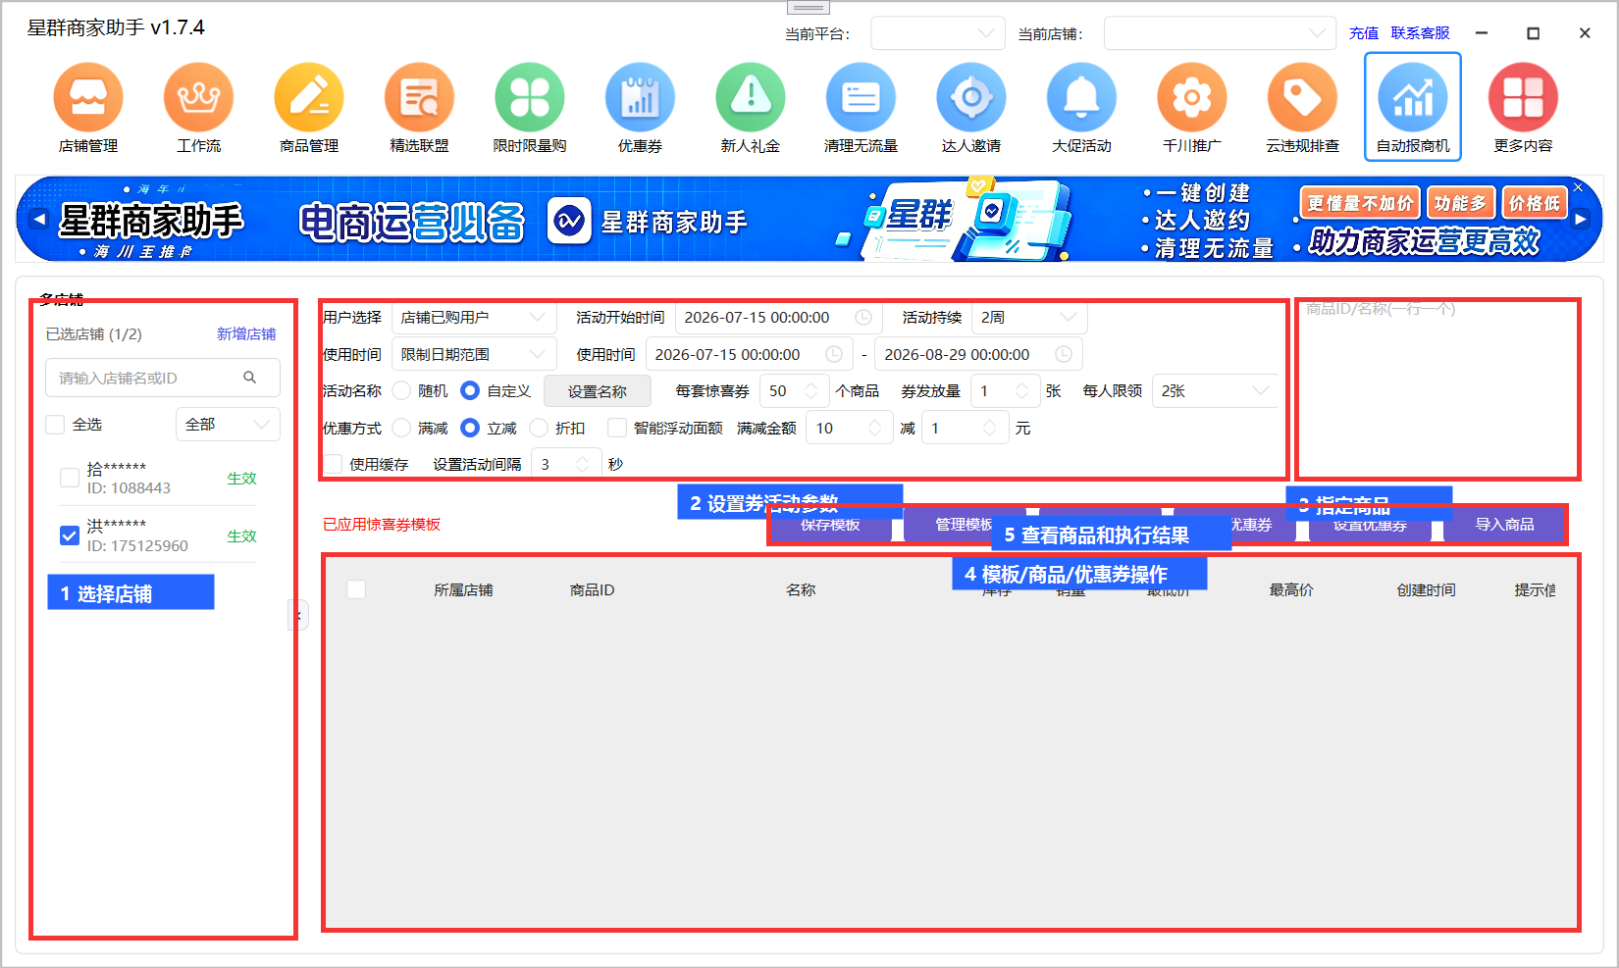Open the 当前店铺 dropdown

(x=1220, y=33)
